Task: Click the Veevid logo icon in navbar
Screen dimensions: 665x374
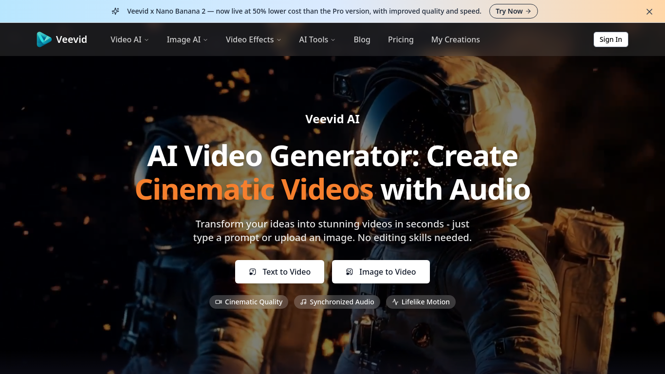Action: (x=43, y=39)
